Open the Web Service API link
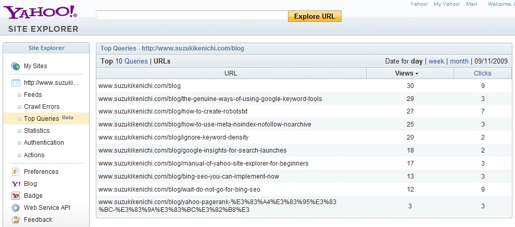This screenshot has height=227, width=515. coord(47,208)
